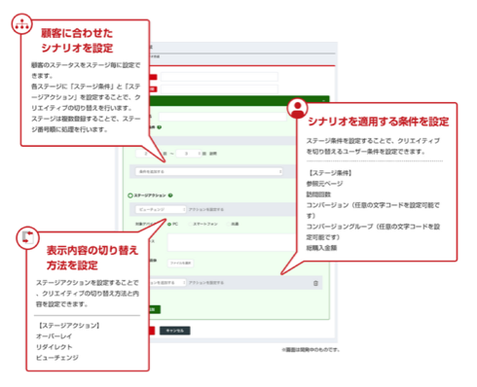This screenshot has width=477, height=387.
Task: Collapse the green stage header bar
Action: click(323, 101)
